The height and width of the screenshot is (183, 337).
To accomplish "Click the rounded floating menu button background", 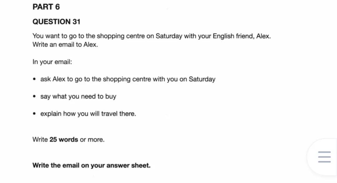I will (x=322, y=157).
